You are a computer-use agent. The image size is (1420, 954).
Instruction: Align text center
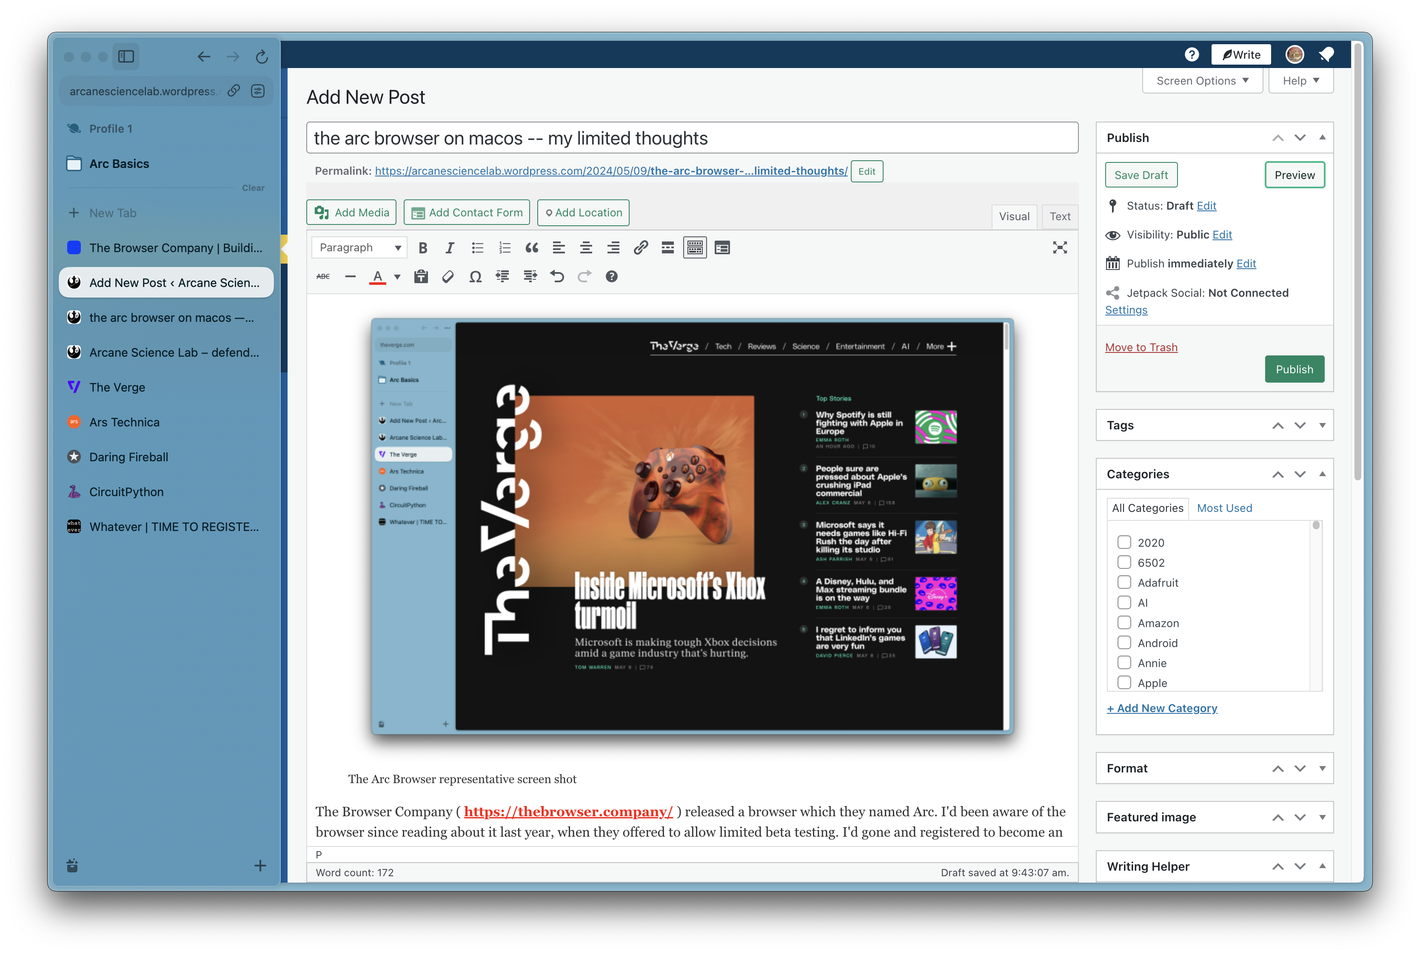pos(586,247)
